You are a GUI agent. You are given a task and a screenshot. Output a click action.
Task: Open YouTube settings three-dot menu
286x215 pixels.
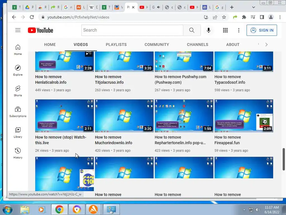[239, 30]
